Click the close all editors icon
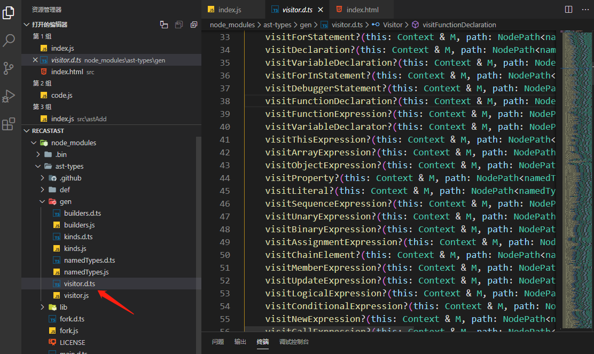Screen dimensions: 594x354 pyautogui.click(x=193, y=25)
